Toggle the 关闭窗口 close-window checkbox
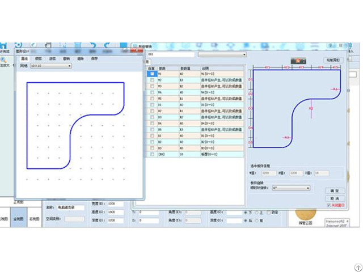Image resolution: width=363 pixels, height=272 pixels. pos(328,205)
